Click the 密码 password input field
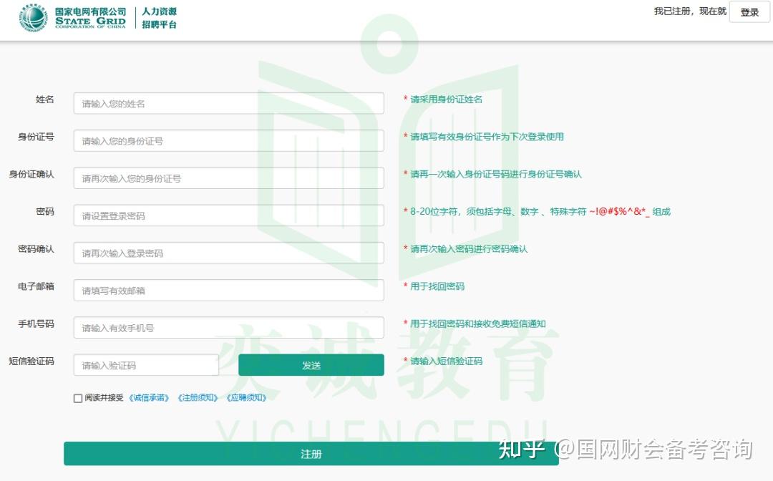 229,216
